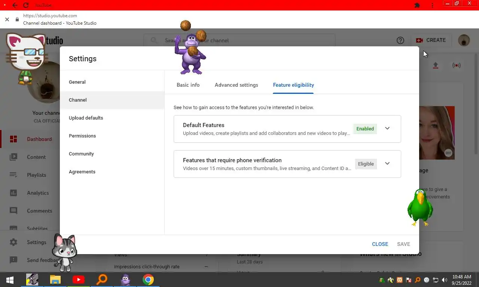Click the Comments icon in the sidebar
The height and width of the screenshot is (287, 479).
tap(13, 211)
